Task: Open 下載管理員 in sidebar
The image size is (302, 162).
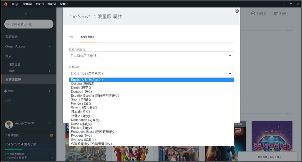Action: (x=12, y=135)
